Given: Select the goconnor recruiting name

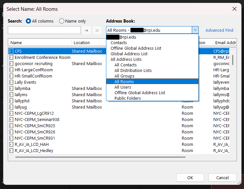Looking at the screenshot, I should (34, 64).
